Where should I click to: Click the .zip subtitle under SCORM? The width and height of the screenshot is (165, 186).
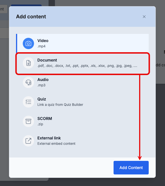40,124
